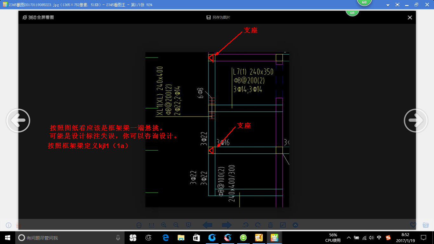Click the Sogou S input tray icon
This screenshot has height=244, width=434.
[x=388, y=238]
